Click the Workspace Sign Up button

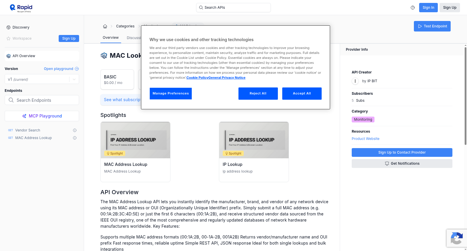coord(69,38)
